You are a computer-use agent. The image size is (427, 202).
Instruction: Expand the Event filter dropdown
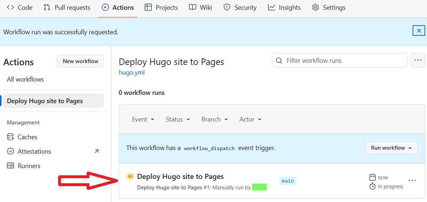coord(143,119)
